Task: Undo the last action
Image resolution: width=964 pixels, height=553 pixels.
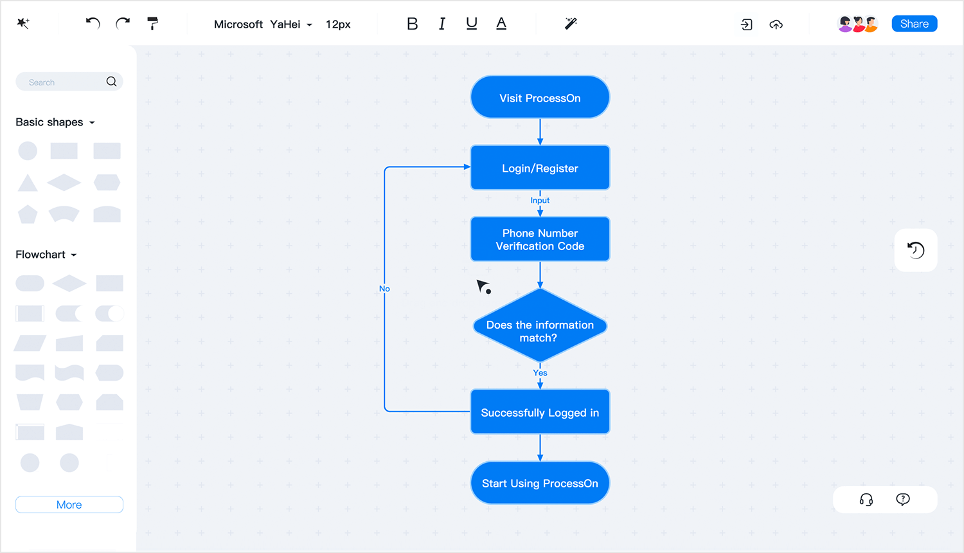Action: pos(93,24)
